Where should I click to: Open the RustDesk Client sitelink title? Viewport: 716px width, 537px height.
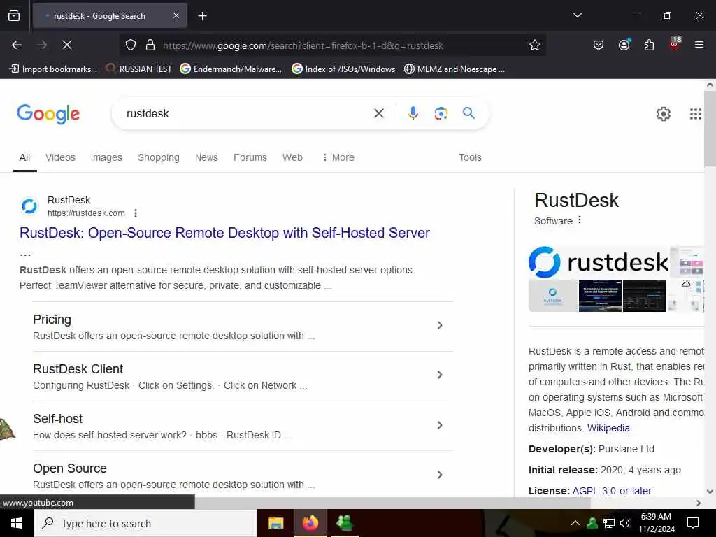(78, 369)
